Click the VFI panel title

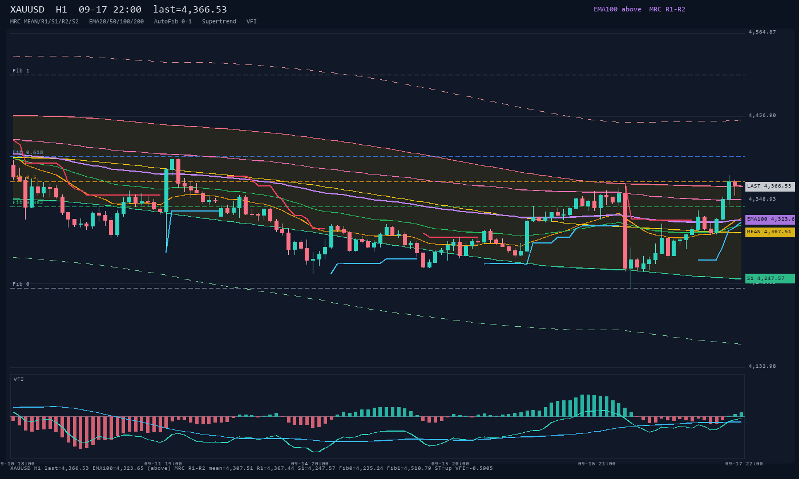pos(19,379)
